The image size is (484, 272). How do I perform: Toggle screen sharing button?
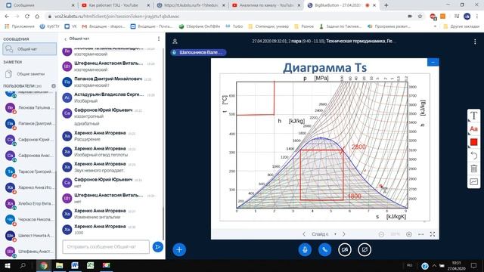pos(365,249)
